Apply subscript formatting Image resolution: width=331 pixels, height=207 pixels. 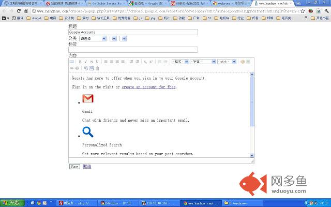(145, 62)
